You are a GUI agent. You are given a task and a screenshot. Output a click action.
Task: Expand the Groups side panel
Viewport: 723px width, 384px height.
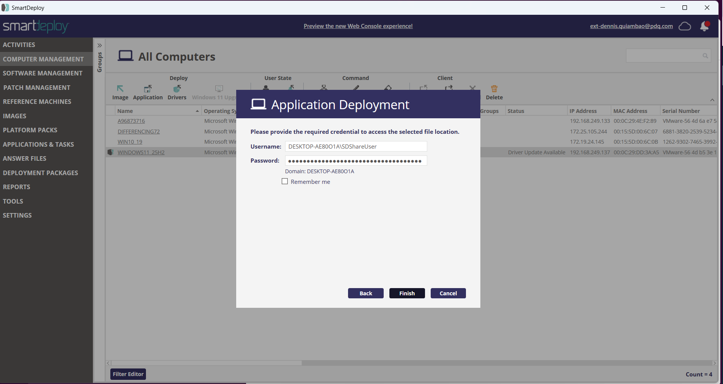point(100,45)
